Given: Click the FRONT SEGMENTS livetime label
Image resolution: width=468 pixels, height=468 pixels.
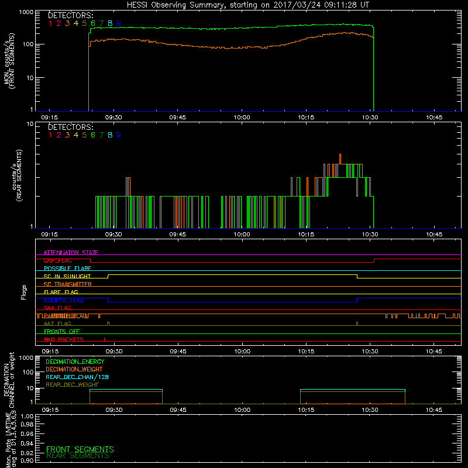Looking at the screenshot, I should pyautogui.click(x=80, y=449).
